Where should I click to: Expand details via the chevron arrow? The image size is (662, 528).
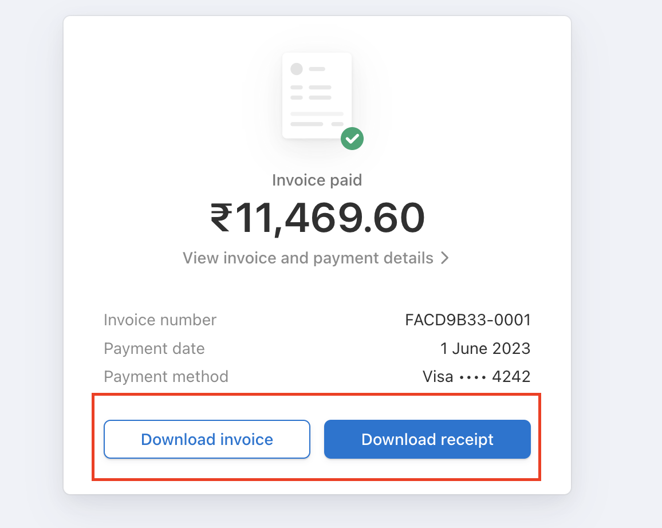(444, 258)
